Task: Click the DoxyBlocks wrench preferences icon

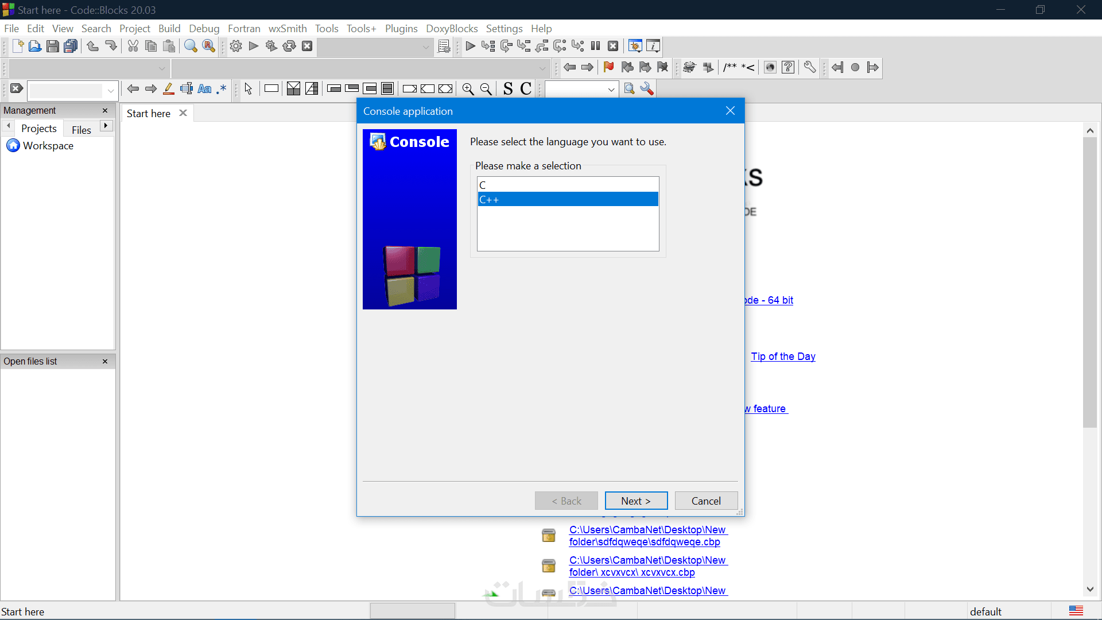Action: (809, 67)
